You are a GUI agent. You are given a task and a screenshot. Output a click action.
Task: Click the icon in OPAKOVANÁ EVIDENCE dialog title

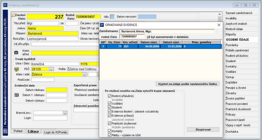tap(102, 25)
